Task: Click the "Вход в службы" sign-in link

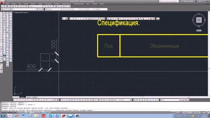Action: click(x=188, y=1)
